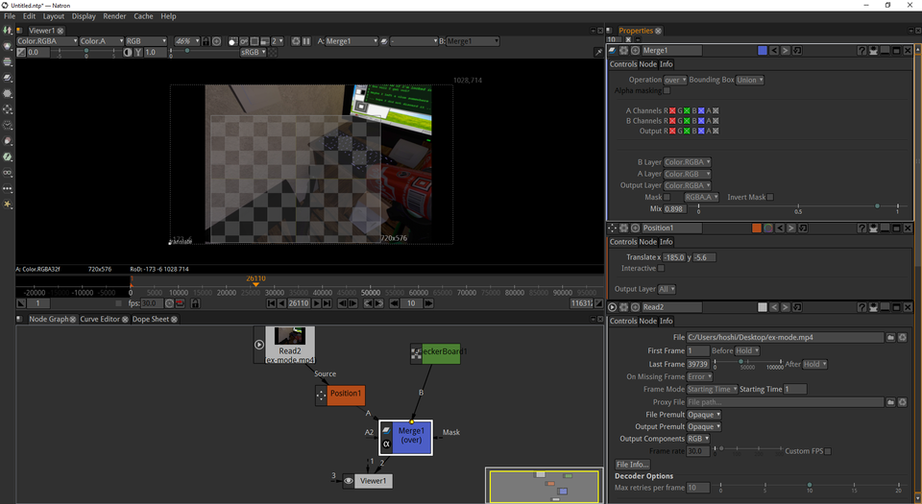
Task: Open the Merge Operation 'over' dropdown
Action: (x=675, y=80)
